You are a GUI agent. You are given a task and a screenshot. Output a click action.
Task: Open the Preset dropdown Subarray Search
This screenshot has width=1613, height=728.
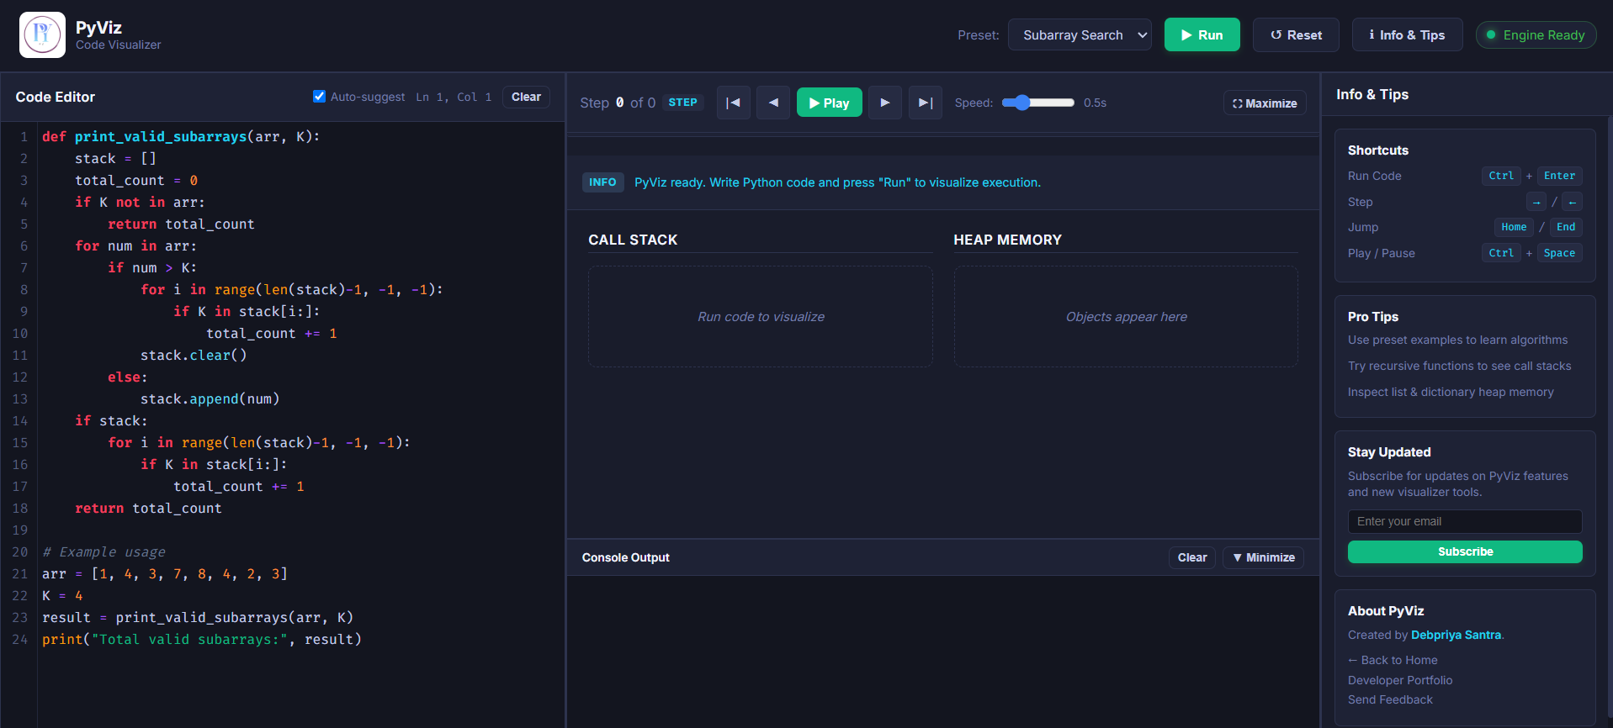[1080, 34]
